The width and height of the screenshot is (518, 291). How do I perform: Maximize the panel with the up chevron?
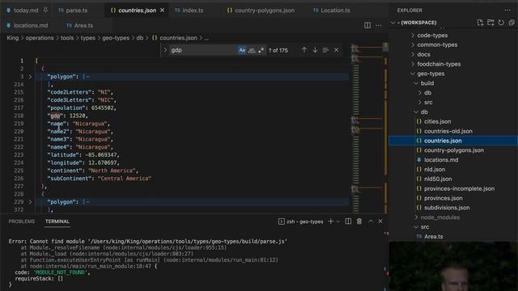(371, 221)
